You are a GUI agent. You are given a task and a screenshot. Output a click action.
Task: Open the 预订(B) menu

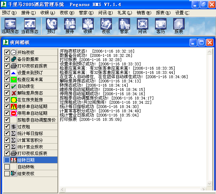pos(9,13)
